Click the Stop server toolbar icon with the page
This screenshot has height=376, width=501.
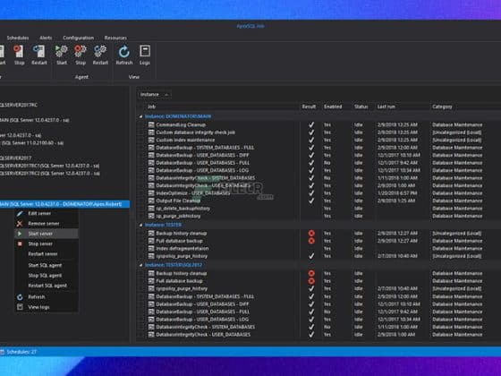tap(19, 52)
